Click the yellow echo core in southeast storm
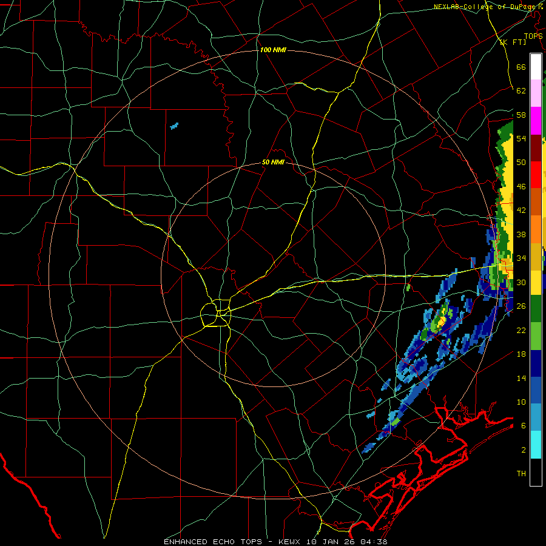The height and width of the screenshot is (546, 546). (x=441, y=321)
